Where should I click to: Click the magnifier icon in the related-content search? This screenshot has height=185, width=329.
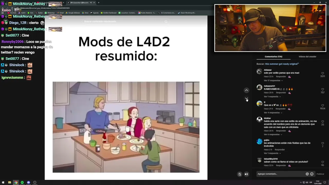(166, 22)
